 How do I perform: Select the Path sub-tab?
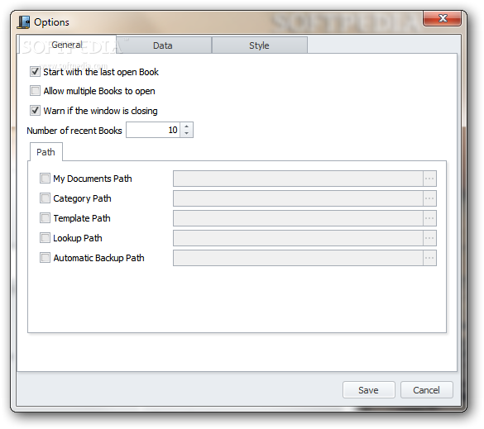(x=46, y=152)
